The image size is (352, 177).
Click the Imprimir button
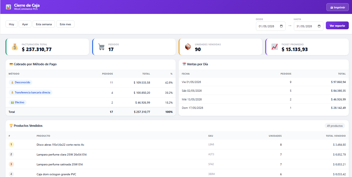click(337, 7)
